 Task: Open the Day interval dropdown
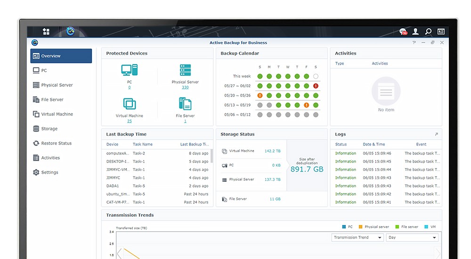tap(412, 237)
